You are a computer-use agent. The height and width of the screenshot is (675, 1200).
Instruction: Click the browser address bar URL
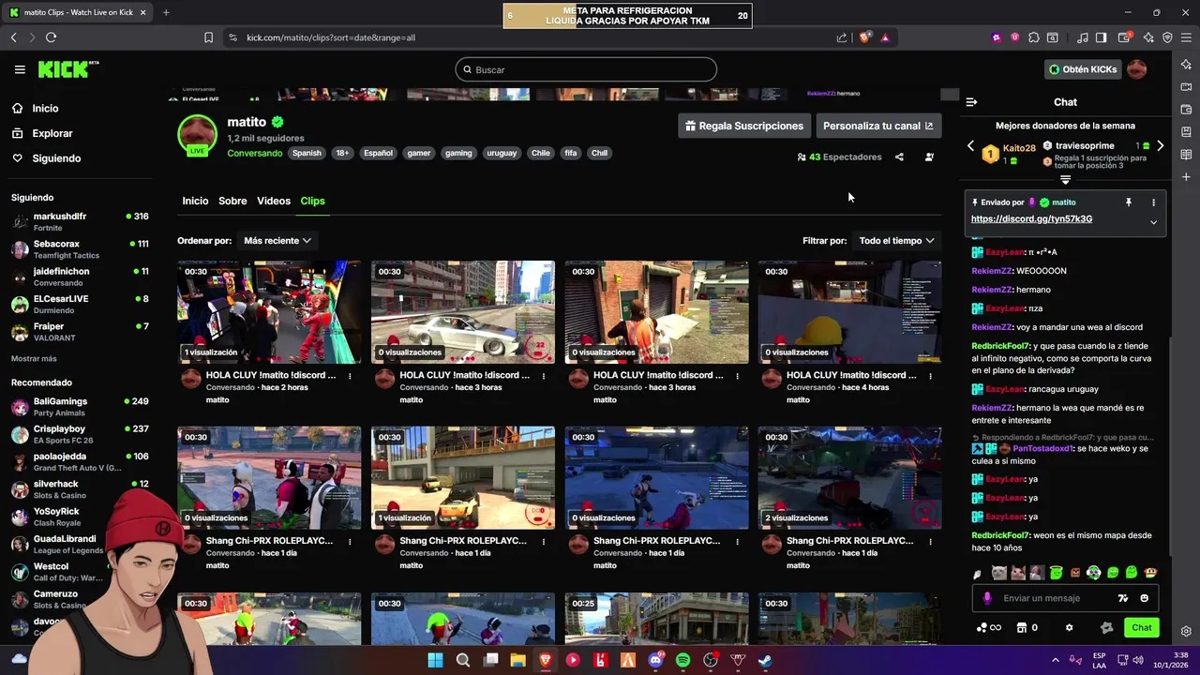pos(331,37)
